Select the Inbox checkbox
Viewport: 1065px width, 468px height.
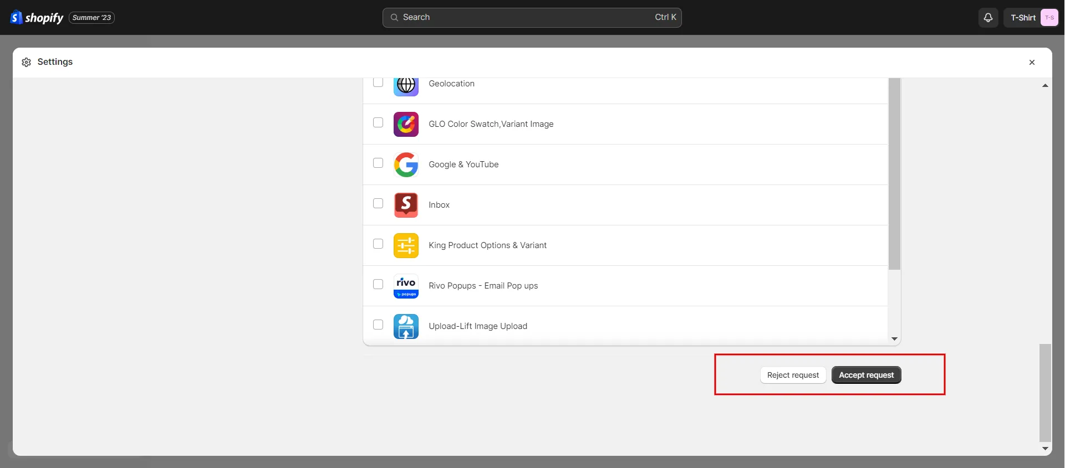click(x=378, y=203)
